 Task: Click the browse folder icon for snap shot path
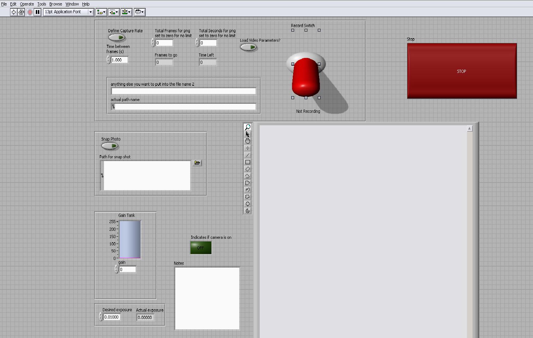coord(197,163)
